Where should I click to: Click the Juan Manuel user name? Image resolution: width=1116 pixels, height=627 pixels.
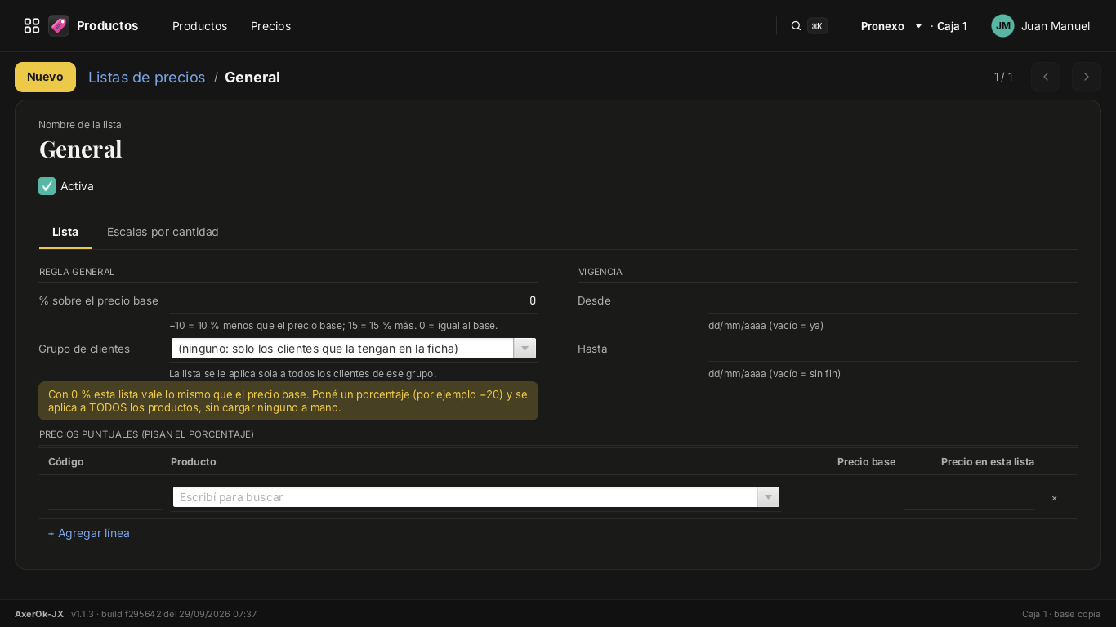tap(1056, 26)
